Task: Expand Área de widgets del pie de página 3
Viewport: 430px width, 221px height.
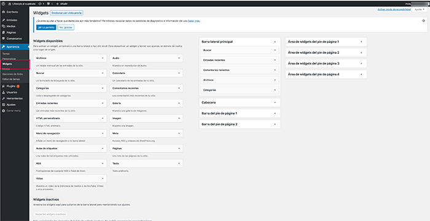Action: click(x=361, y=64)
